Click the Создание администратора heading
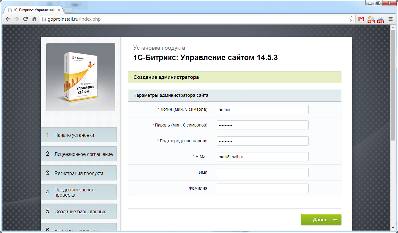Image resolution: width=398 pixels, height=233 pixels. tap(166, 77)
